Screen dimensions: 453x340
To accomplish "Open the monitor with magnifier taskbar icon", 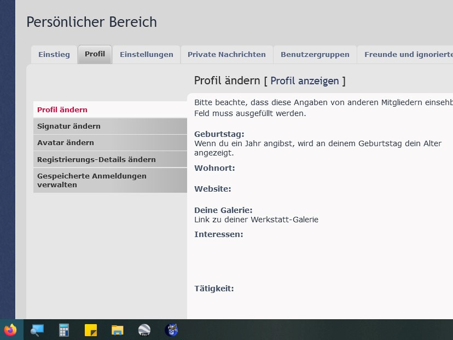I will pyautogui.click(x=37, y=330).
